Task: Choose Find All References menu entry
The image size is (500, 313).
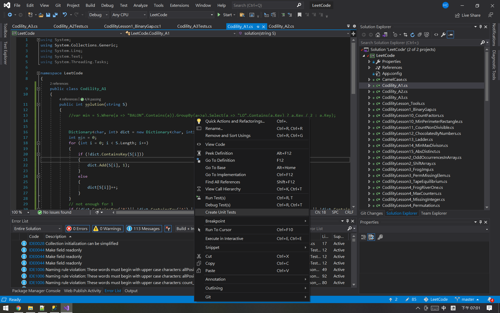Action: 252,182
